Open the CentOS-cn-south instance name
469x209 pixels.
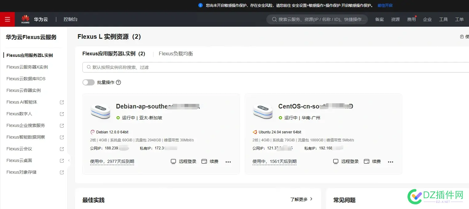316,106
